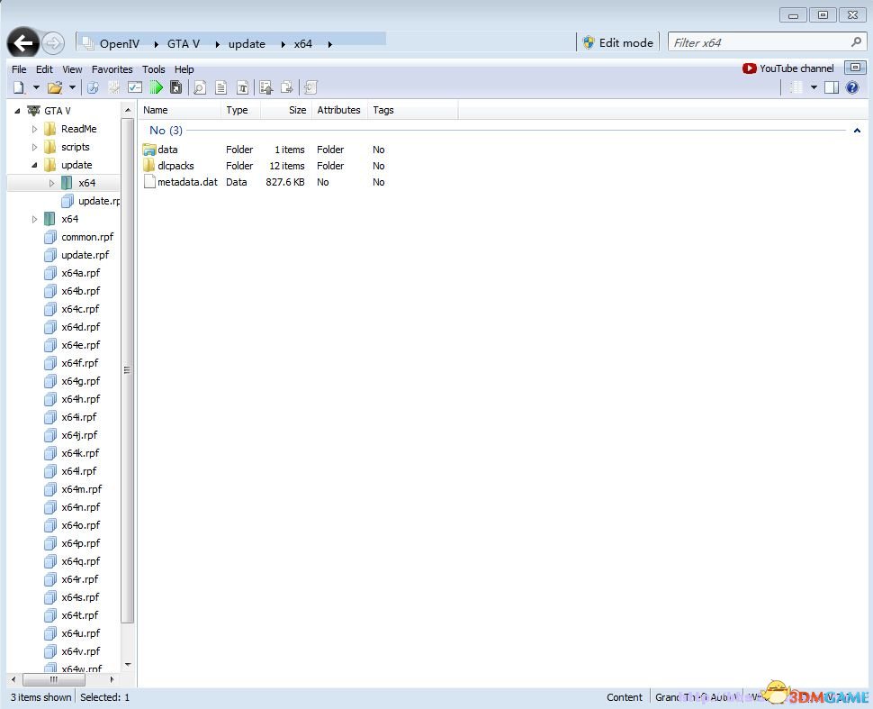
Task: Click the GTA V breadcrumb segment
Action: [184, 44]
